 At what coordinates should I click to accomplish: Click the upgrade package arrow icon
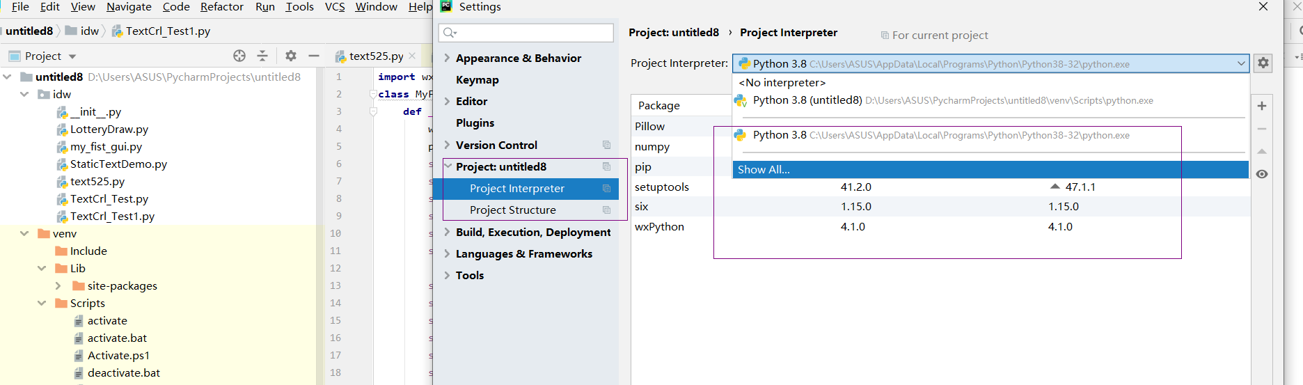[x=1262, y=151]
